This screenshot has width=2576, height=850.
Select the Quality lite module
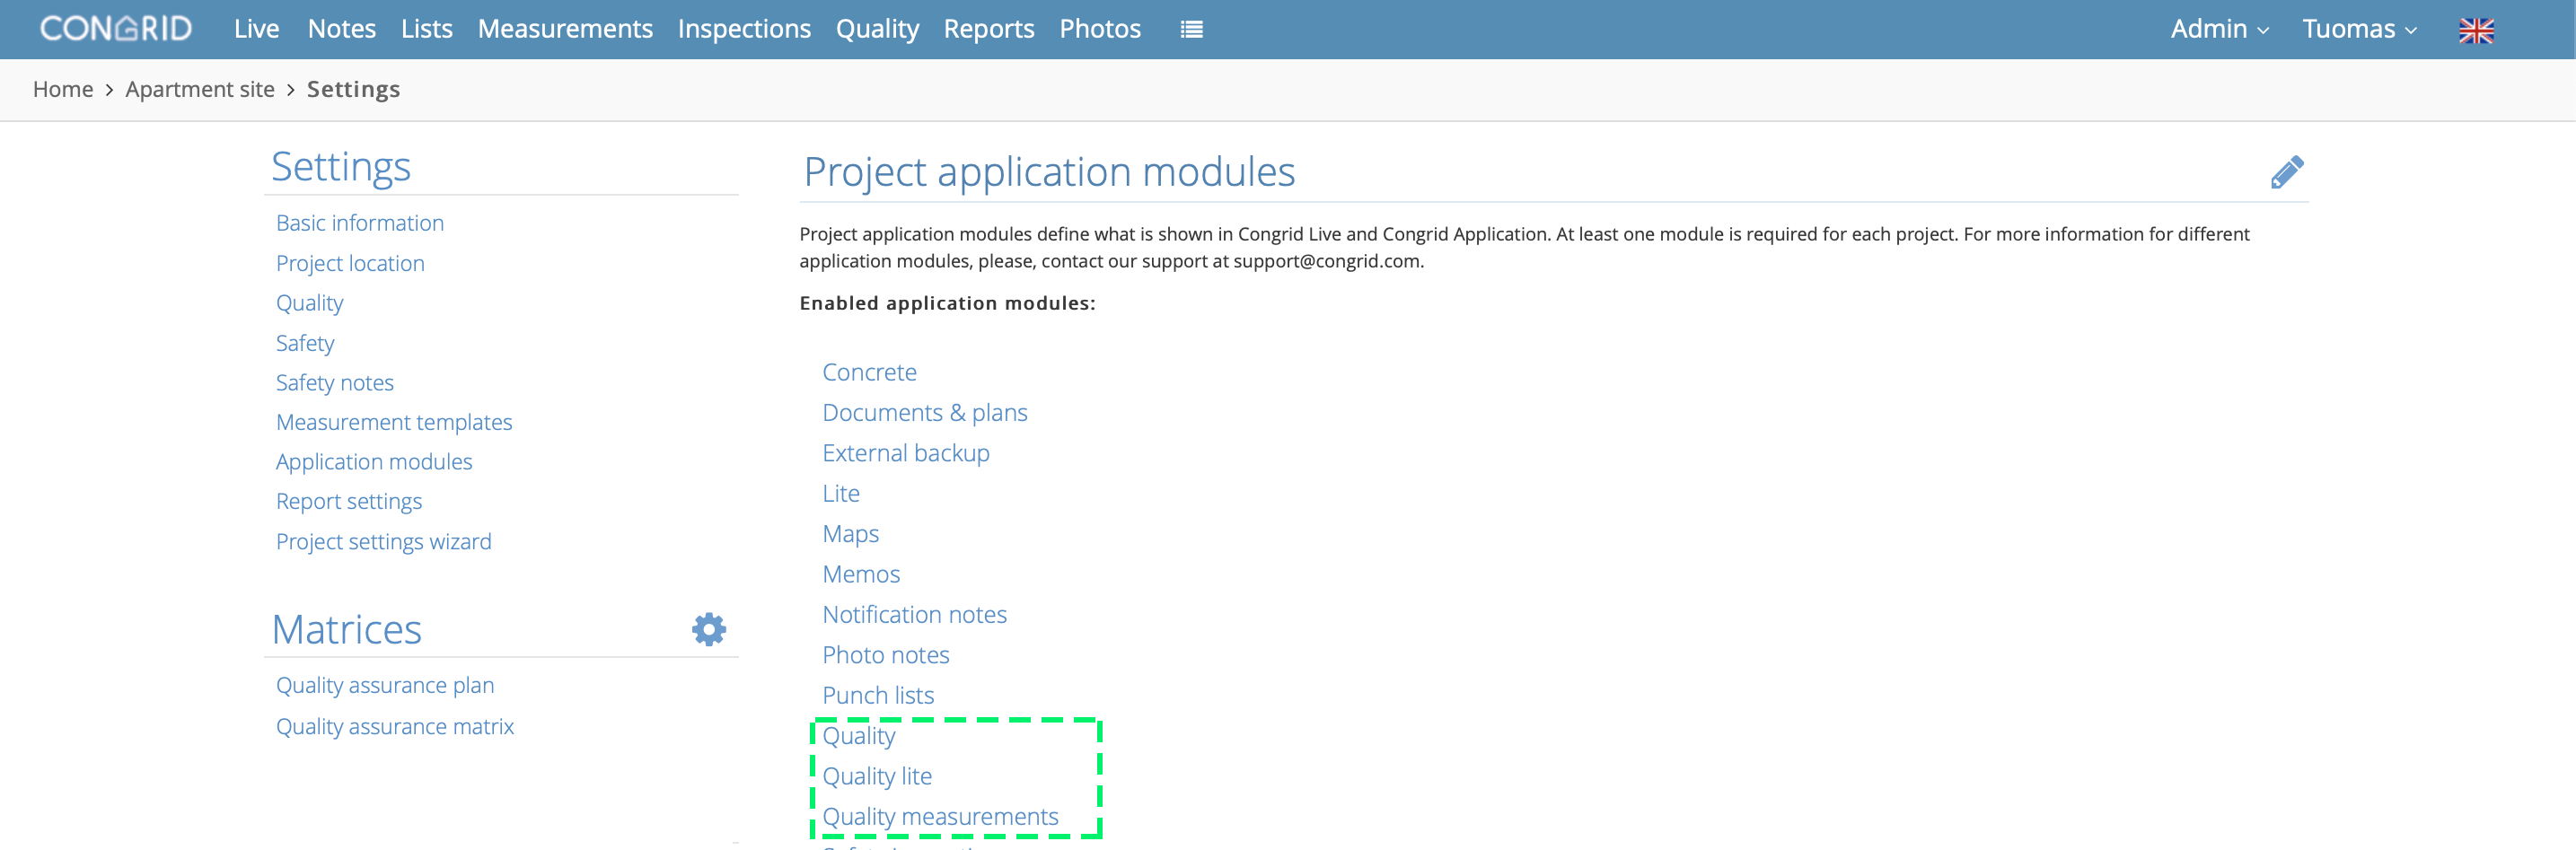point(877,776)
